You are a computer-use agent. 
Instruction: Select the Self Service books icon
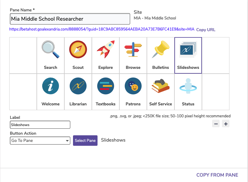(160, 87)
